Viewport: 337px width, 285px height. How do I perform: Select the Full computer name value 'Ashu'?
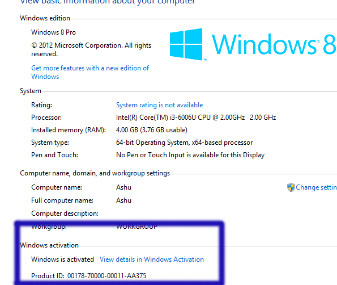click(123, 200)
